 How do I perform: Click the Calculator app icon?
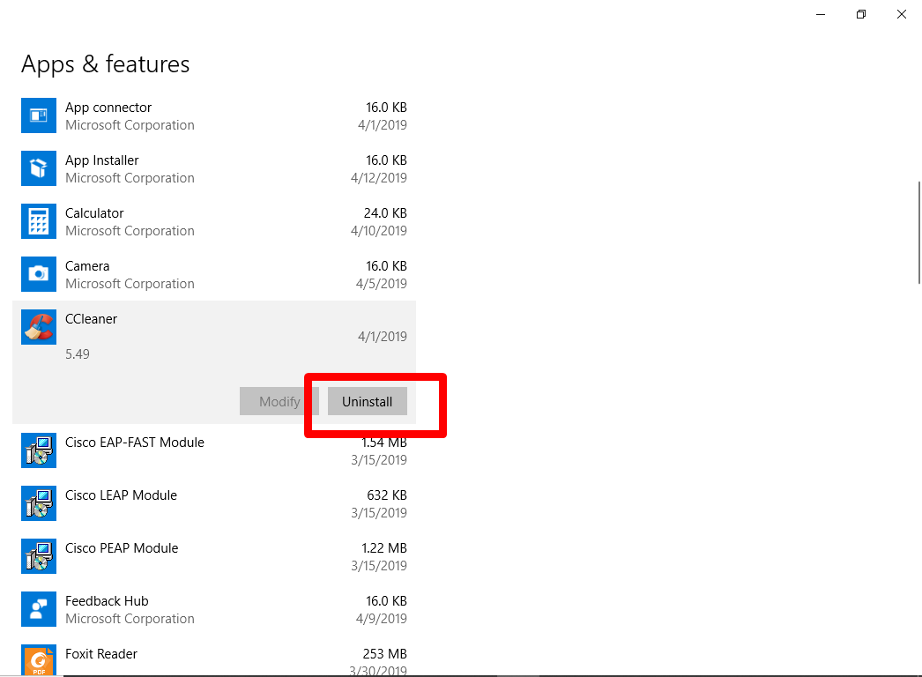(39, 221)
